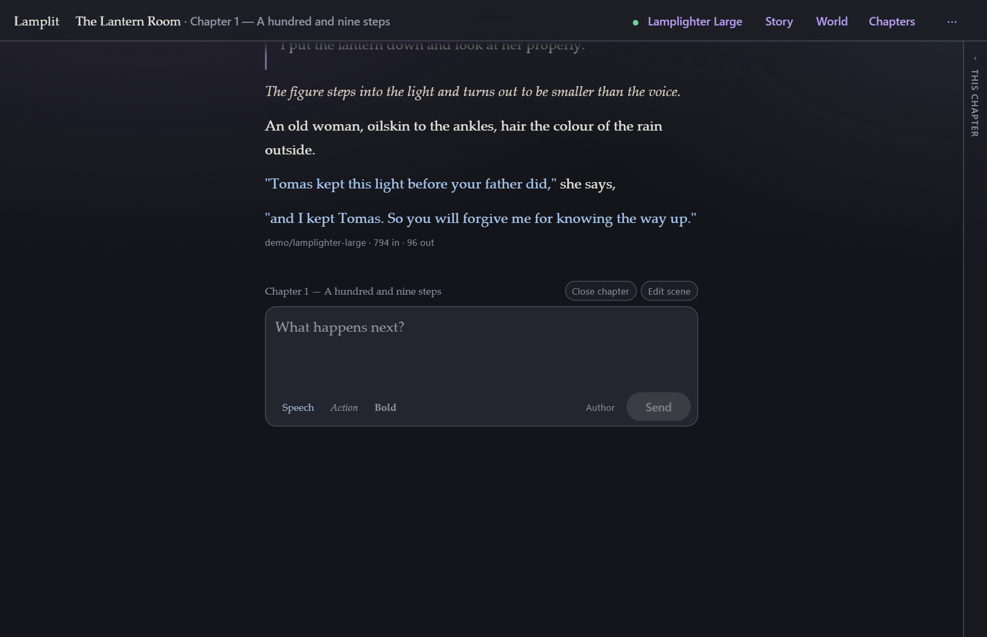Click the demo/lamplighter-large token usage line

click(x=349, y=243)
